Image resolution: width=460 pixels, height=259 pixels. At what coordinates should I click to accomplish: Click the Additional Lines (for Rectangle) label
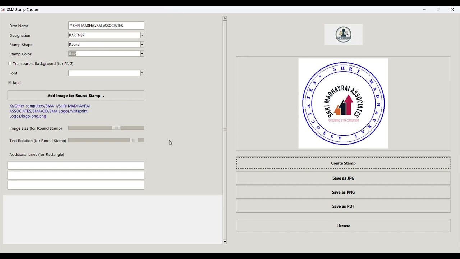37,155
